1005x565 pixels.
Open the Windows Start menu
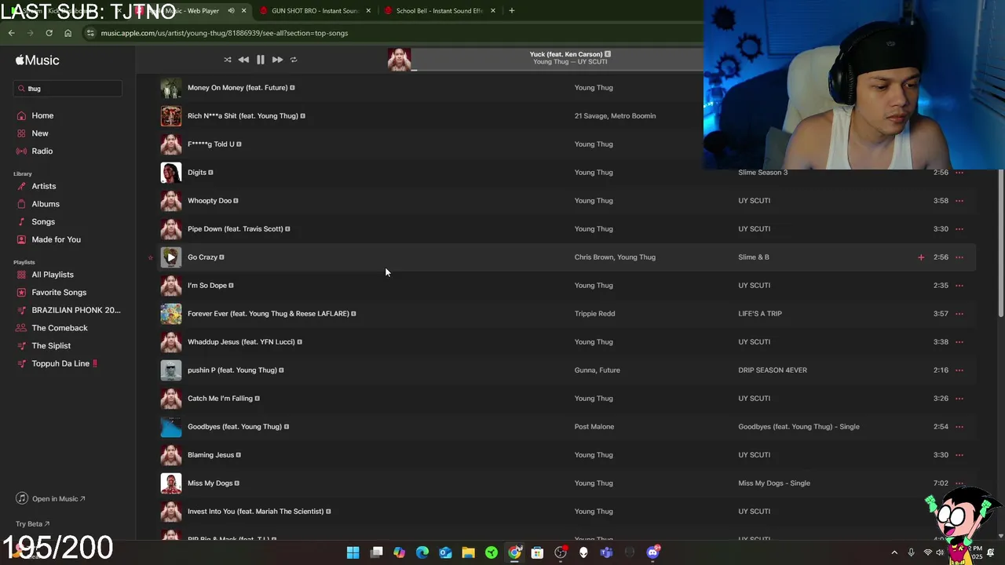click(353, 552)
